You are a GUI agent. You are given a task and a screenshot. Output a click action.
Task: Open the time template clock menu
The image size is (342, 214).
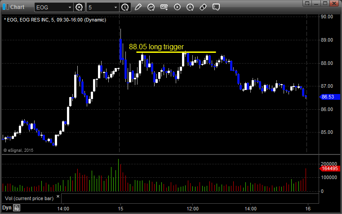point(125,7)
